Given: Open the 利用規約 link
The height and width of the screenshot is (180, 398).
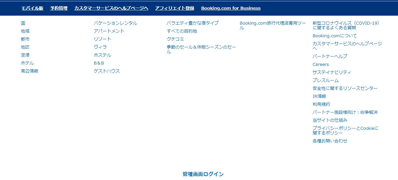Looking at the screenshot, I should [x=321, y=104].
